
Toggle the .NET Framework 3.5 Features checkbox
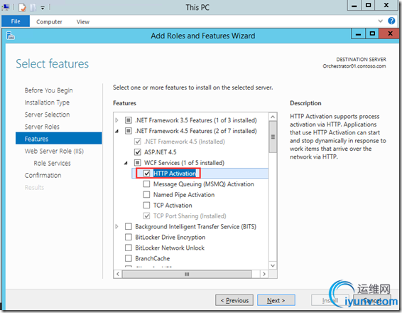coord(128,120)
